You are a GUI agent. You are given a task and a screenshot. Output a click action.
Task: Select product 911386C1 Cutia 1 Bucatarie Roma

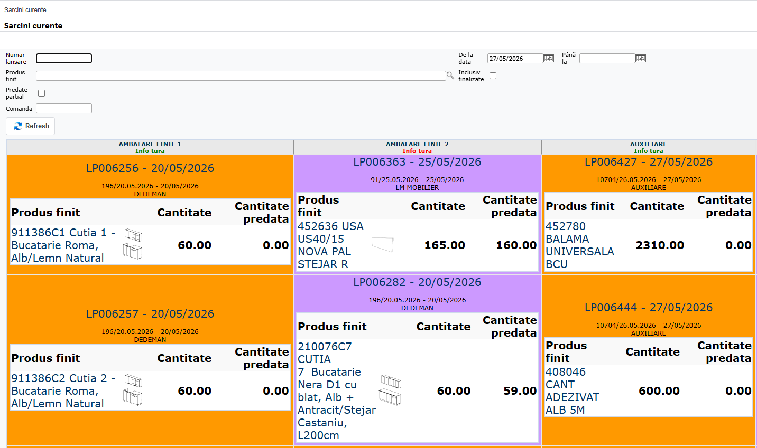(x=63, y=245)
